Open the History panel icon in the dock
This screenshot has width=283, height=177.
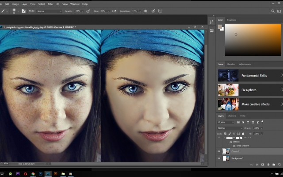point(212,22)
